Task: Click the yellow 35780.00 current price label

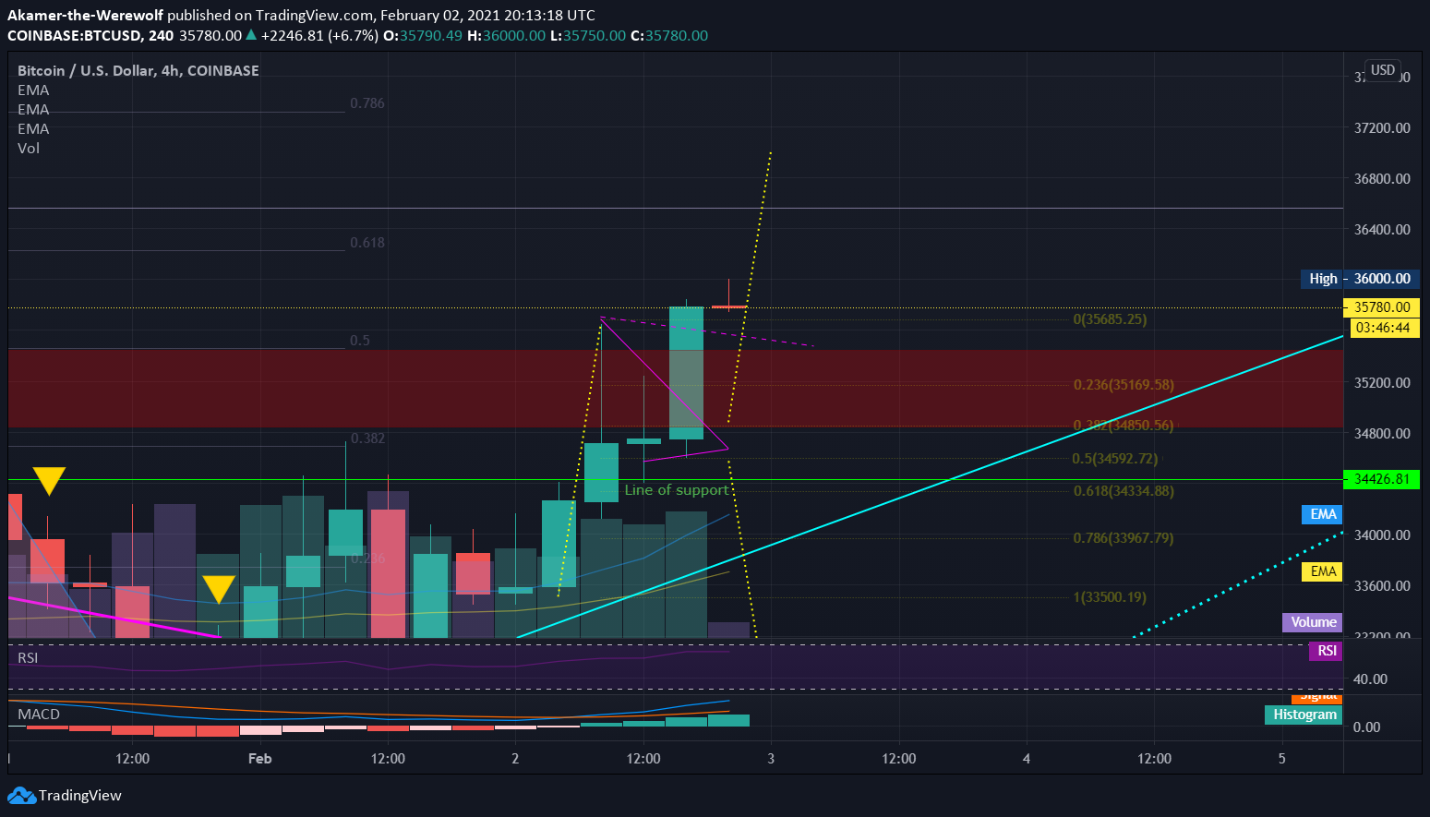Action: 1382,307
